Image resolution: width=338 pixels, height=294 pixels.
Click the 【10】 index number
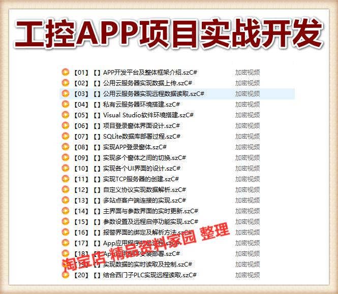pos(81,168)
